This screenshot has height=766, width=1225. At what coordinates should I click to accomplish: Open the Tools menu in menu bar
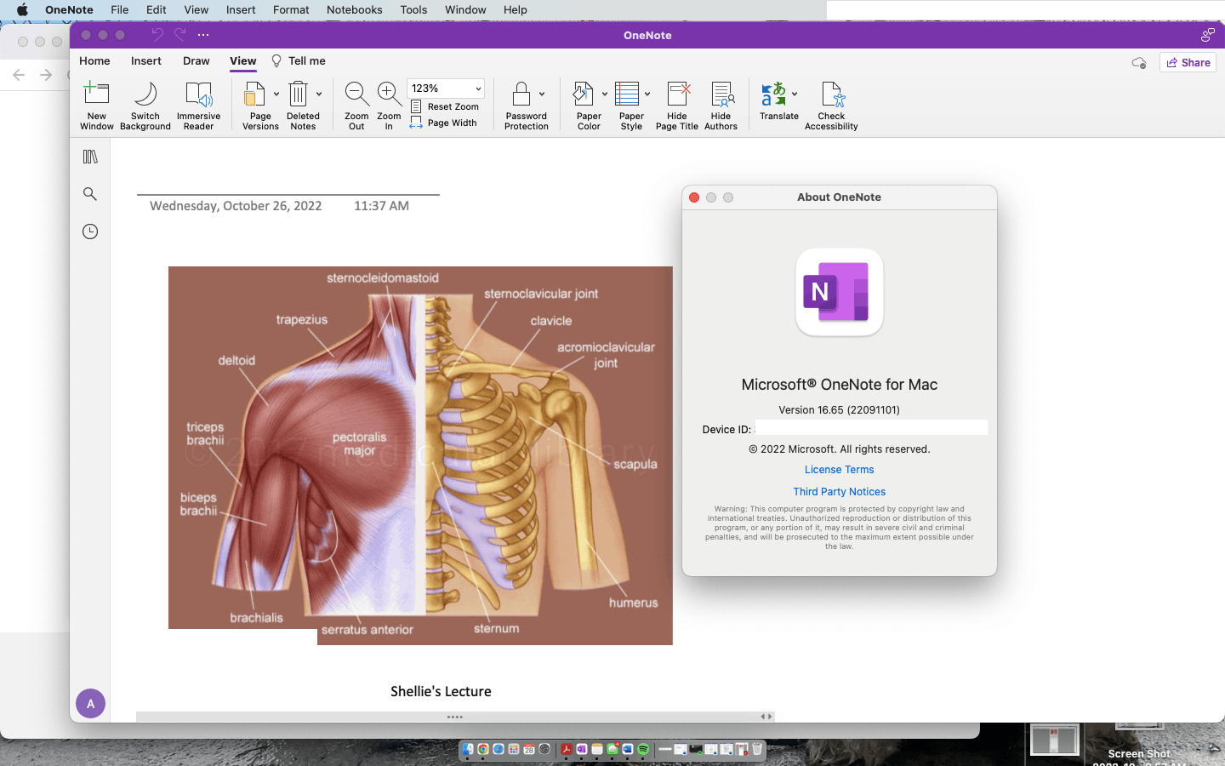click(413, 10)
